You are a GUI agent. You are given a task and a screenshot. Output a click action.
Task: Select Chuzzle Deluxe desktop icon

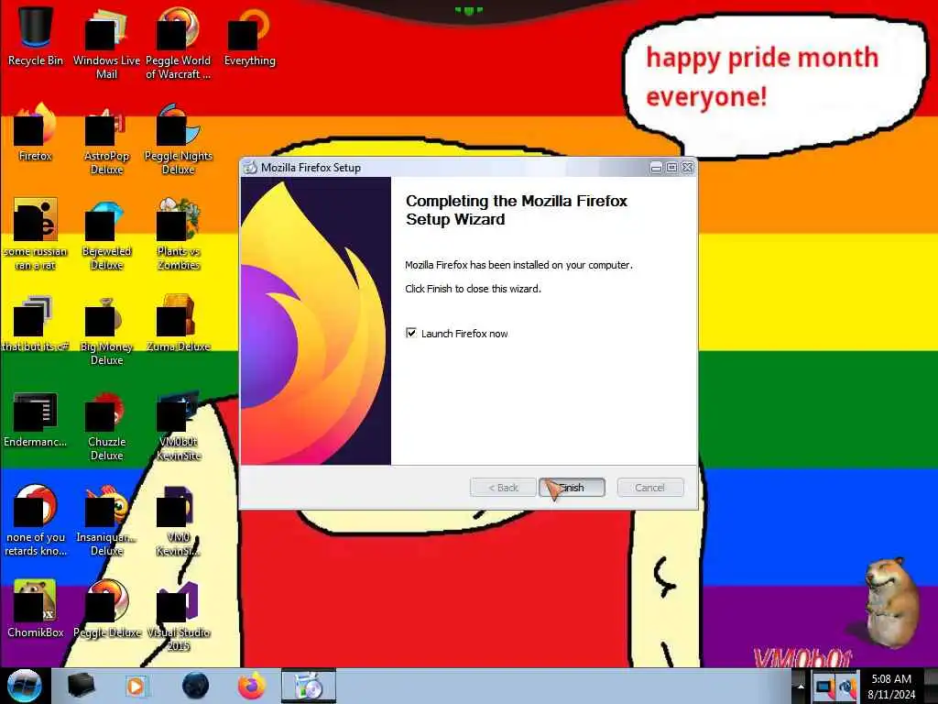106,425
